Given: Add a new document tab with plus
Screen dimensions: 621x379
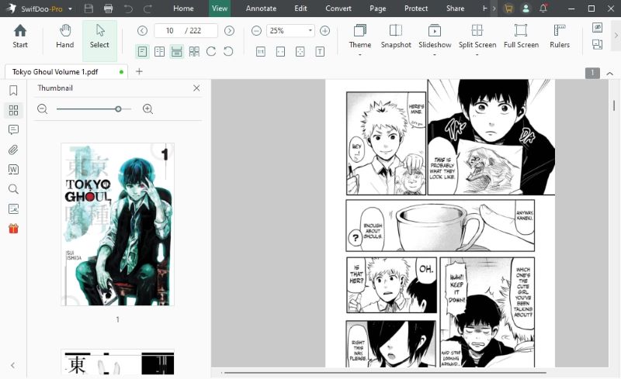Looking at the screenshot, I should click(x=139, y=71).
